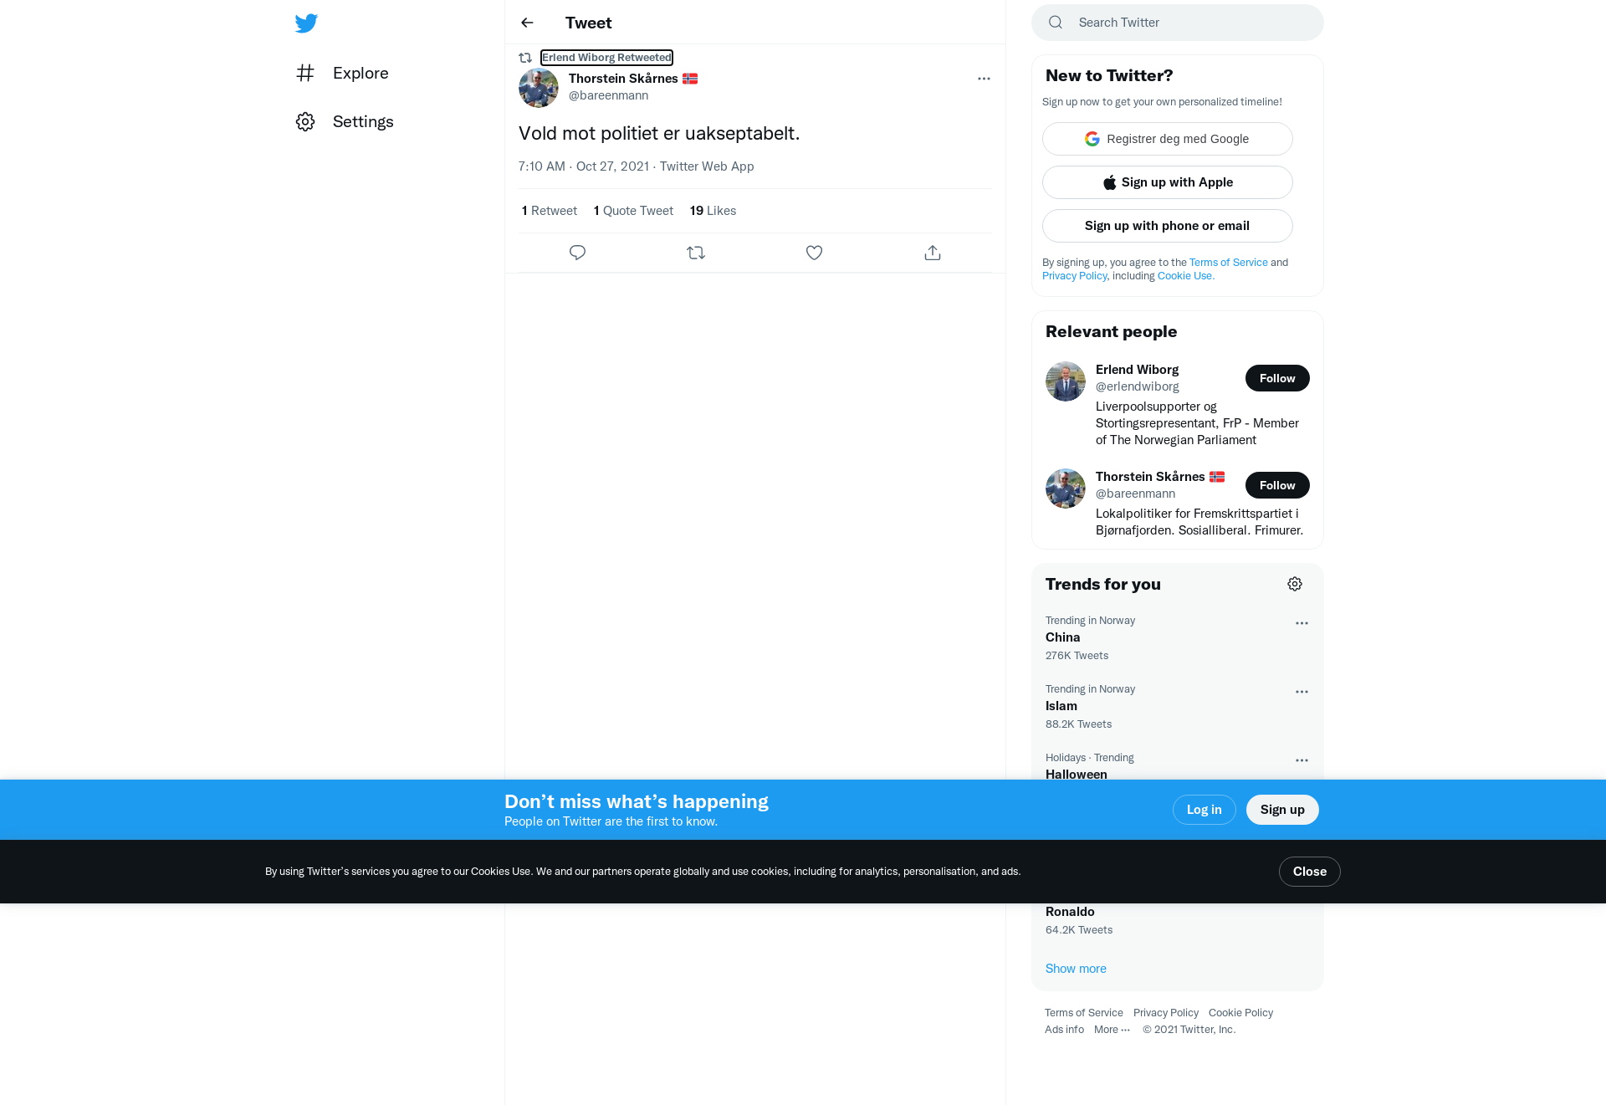Open Trends settings gear icon

tap(1295, 584)
